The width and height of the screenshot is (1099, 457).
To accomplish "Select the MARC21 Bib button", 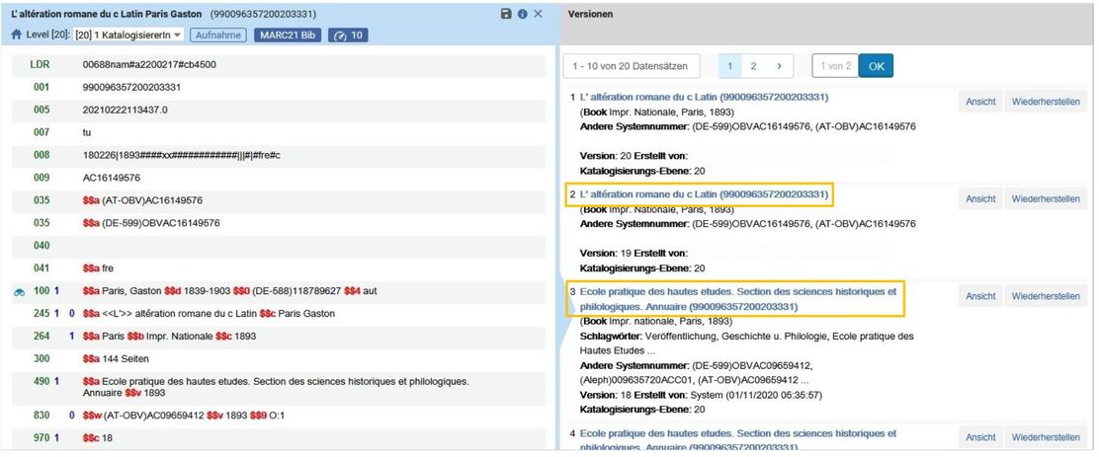I will pyautogui.click(x=288, y=35).
